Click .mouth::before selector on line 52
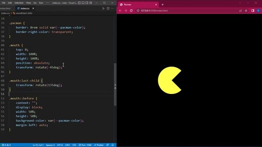The image size is (262, 147). (x=21, y=98)
